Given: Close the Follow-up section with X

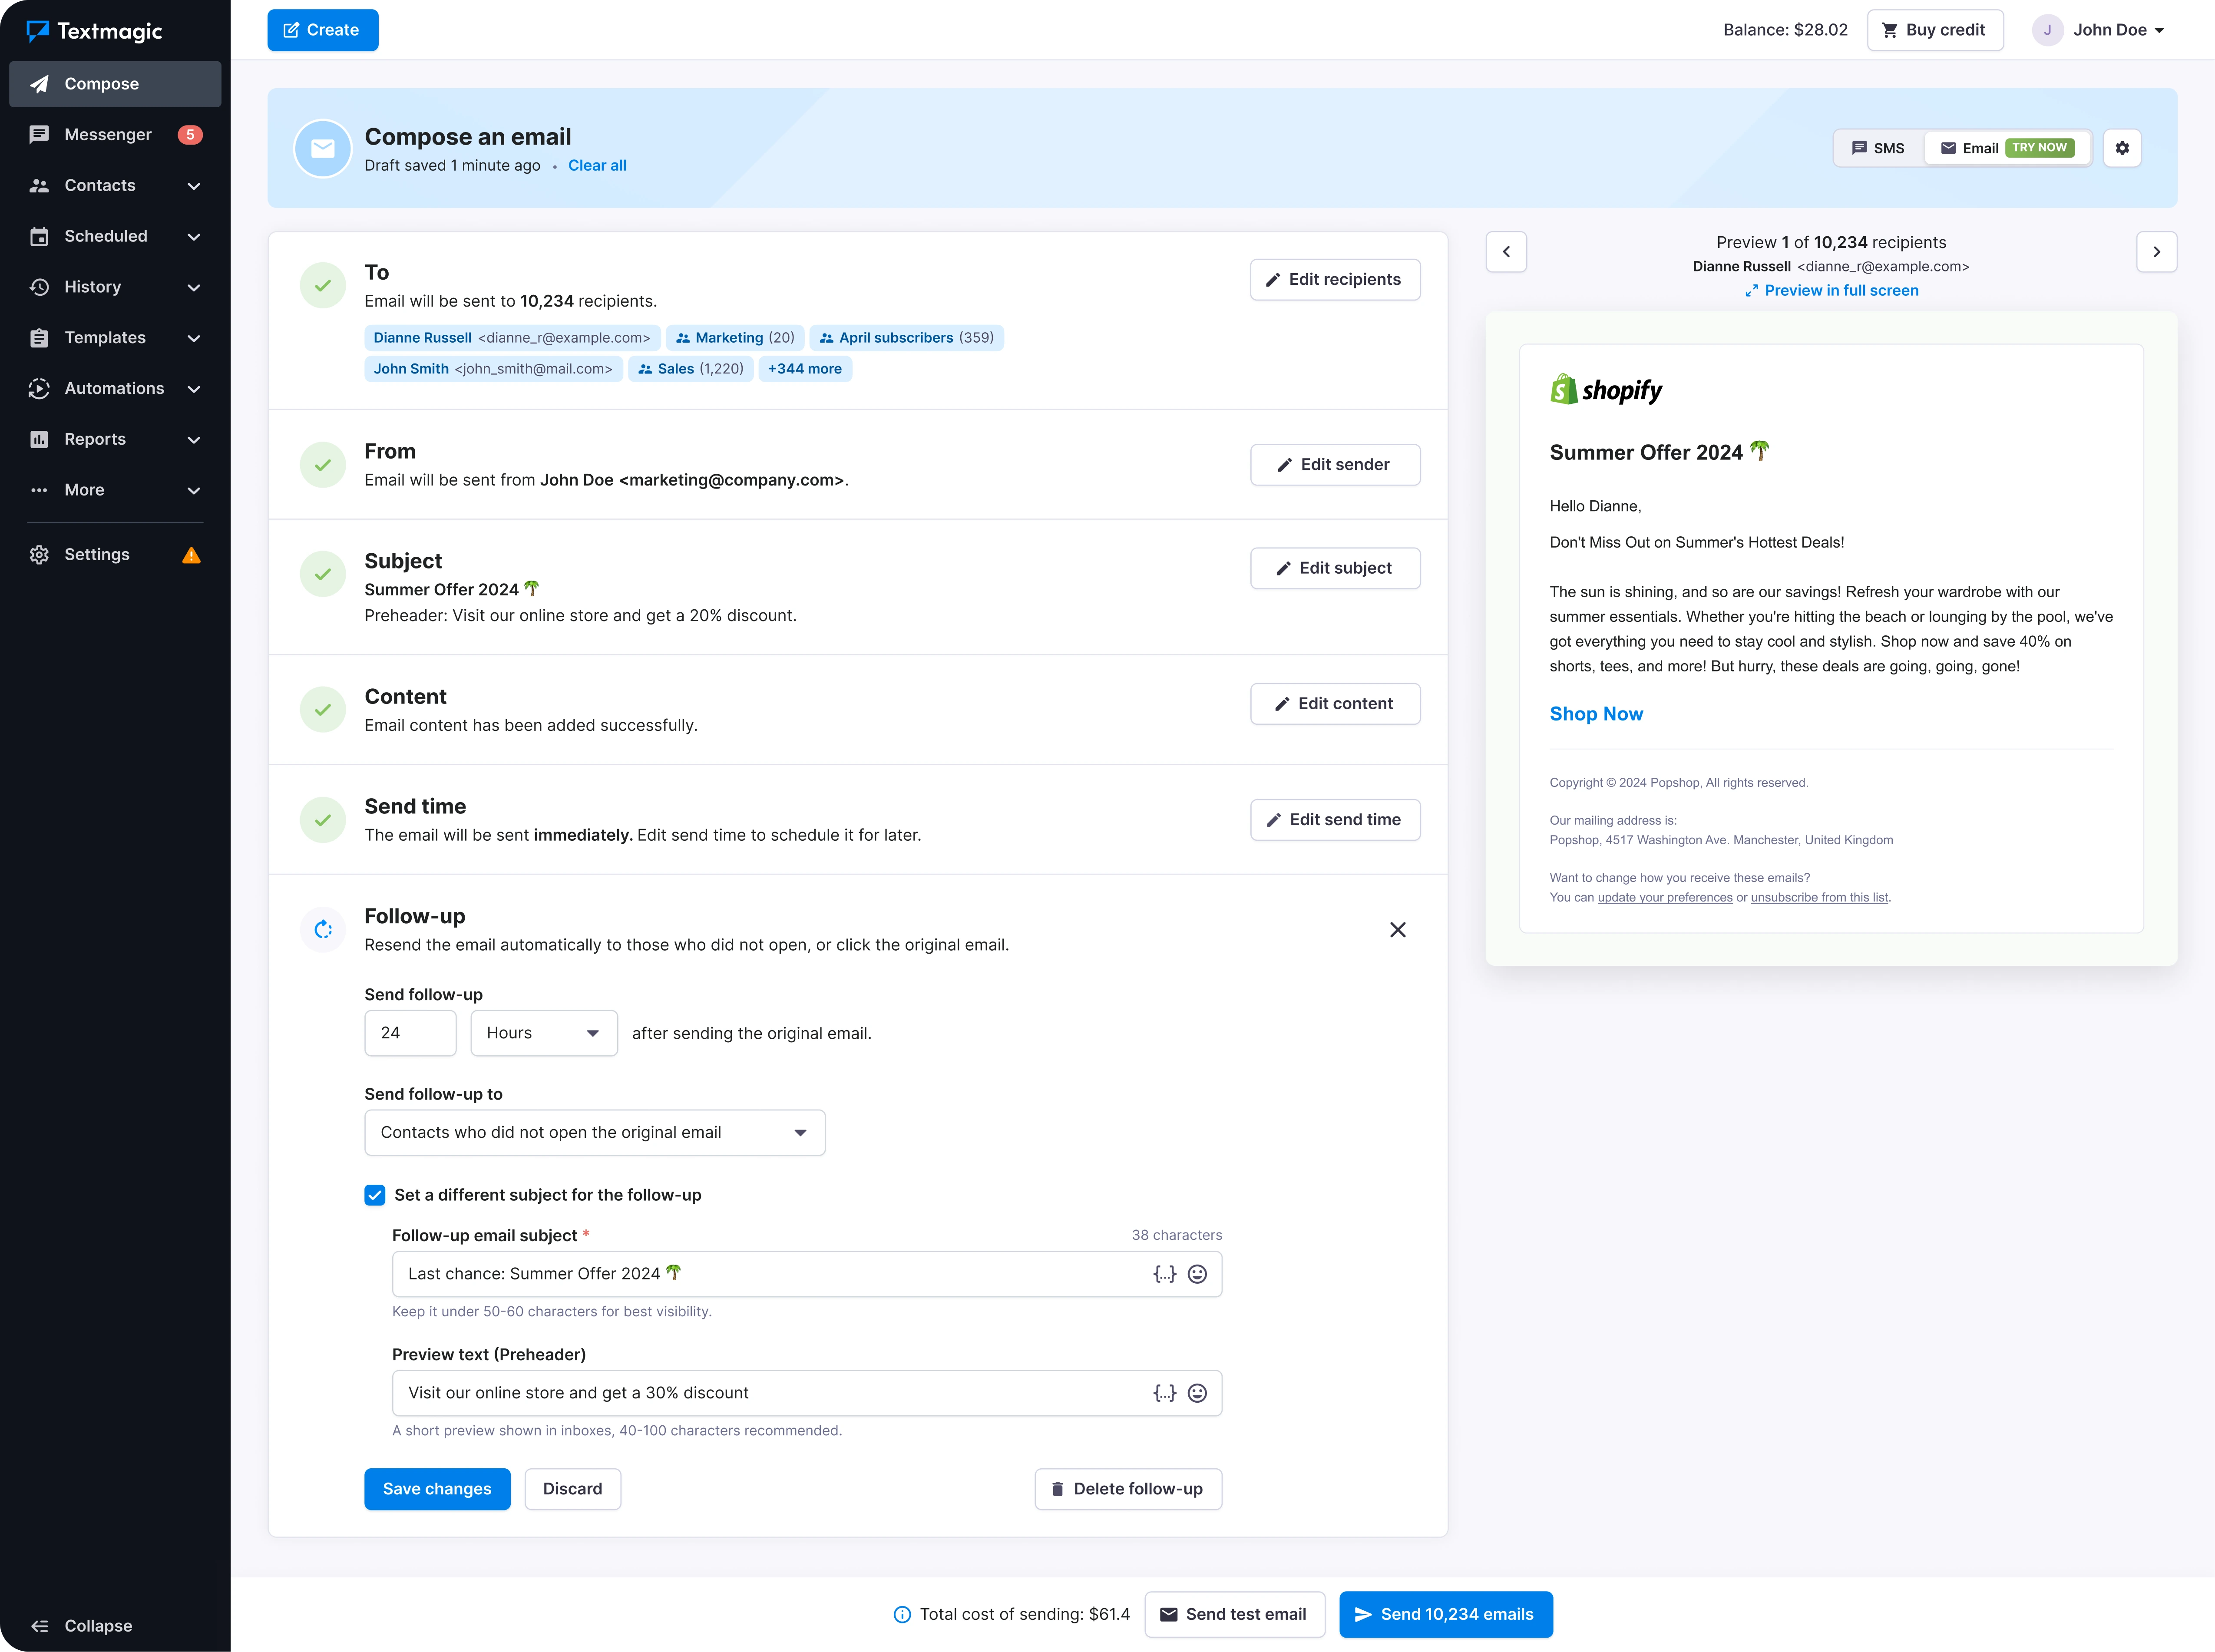Looking at the screenshot, I should tap(1398, 930).
